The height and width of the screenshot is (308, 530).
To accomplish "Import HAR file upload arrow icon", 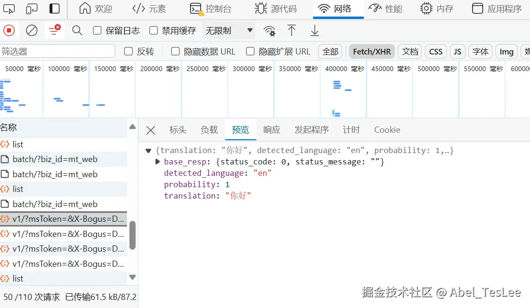I will [292, 31].
